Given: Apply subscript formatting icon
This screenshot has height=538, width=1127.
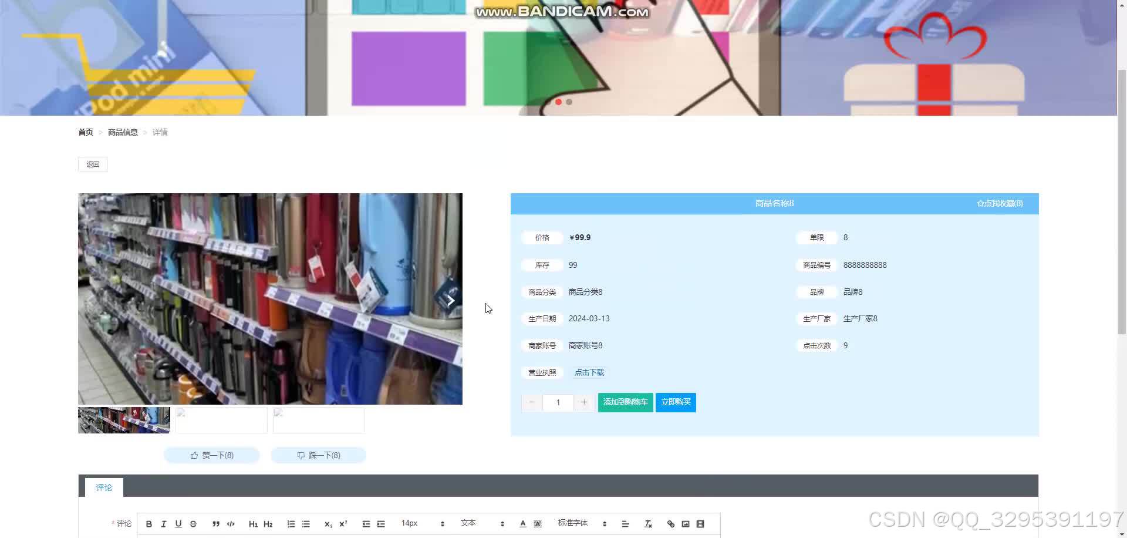Looking at the screenshot, I should [x=328, y=523].
